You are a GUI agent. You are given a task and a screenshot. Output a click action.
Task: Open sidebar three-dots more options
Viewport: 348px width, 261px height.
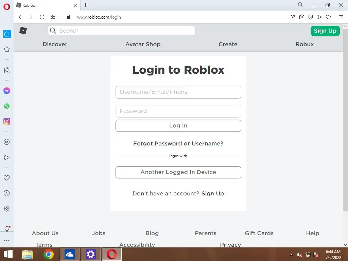click(x=7, y=241)
